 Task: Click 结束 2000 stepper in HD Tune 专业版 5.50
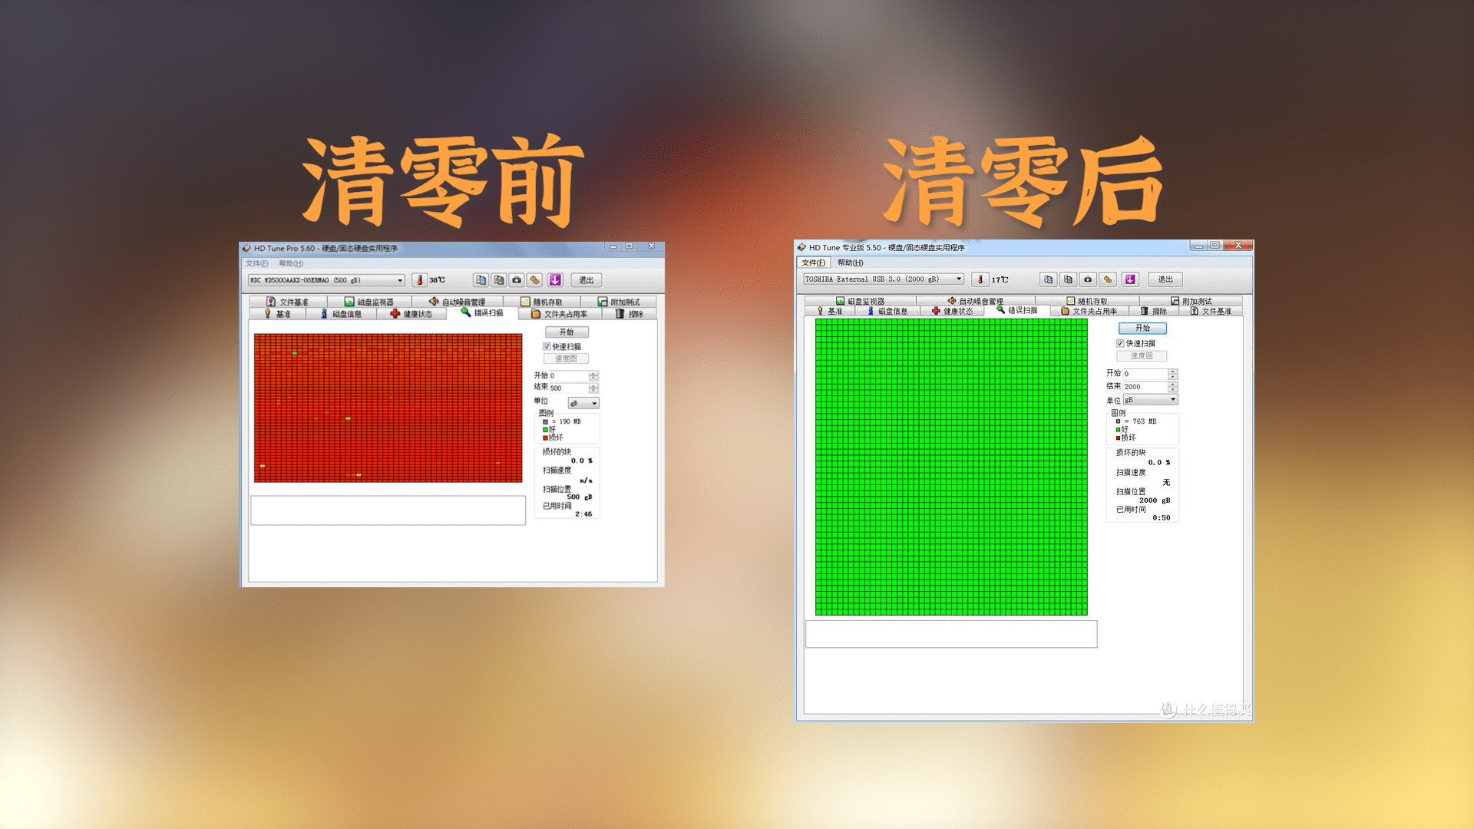click(x=1172, y=387)
